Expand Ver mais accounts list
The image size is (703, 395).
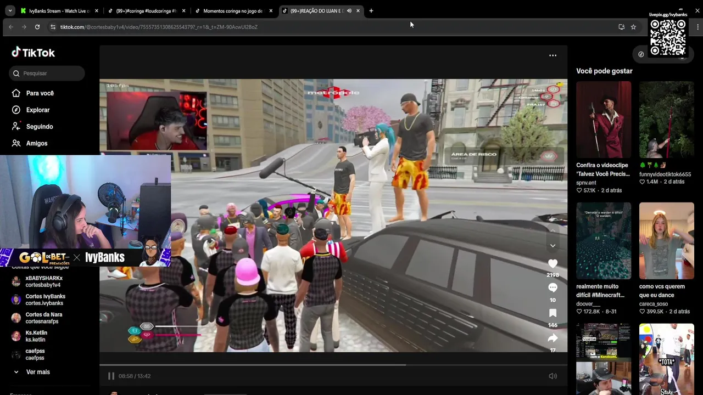tap(38, 372)
